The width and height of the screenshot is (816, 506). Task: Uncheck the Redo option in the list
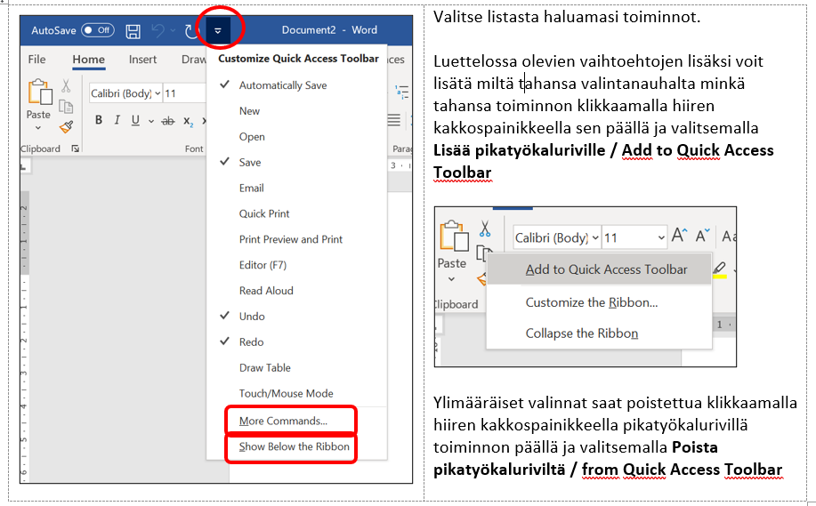tap(251, 341)
